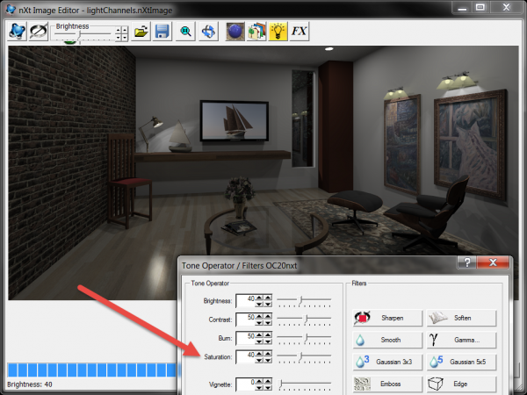Click the blue rotating arrows icon
Image resolution: width=527 pixels, height=395 pixels.
[208, 32]
